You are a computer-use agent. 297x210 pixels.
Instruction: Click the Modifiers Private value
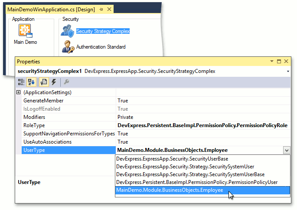click(x=125, y=117)
